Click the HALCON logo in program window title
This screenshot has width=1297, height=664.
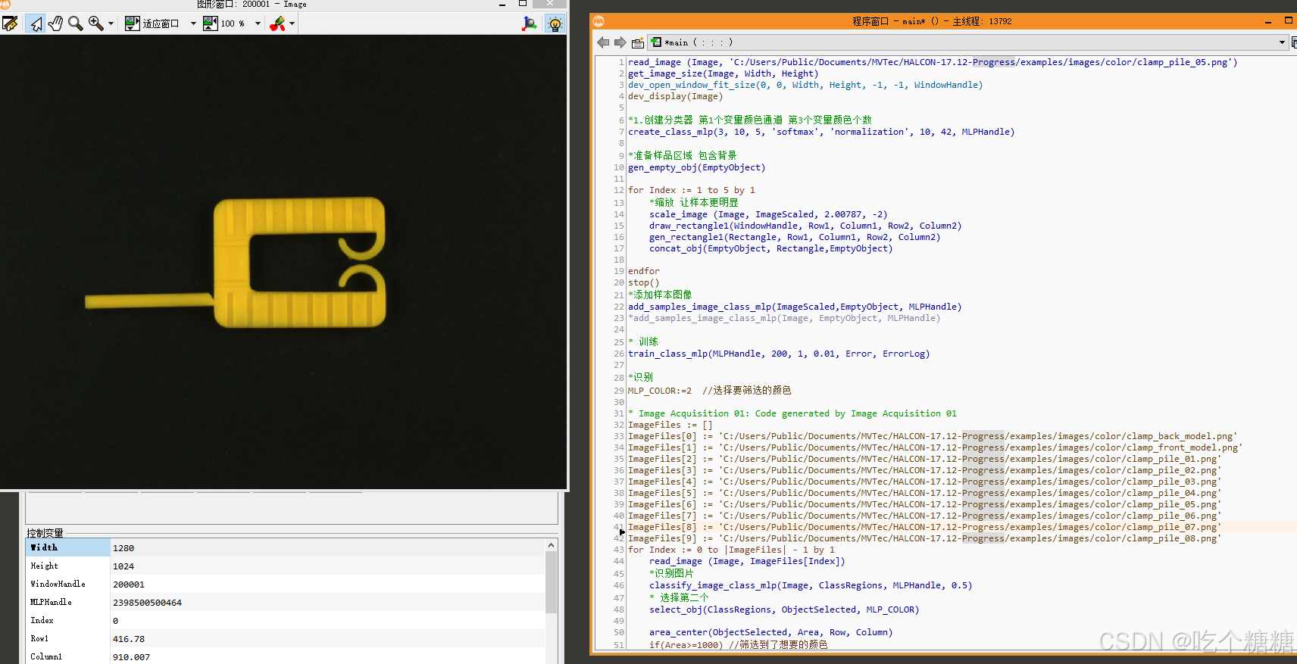pyautogui.click(x=598, y=21)
